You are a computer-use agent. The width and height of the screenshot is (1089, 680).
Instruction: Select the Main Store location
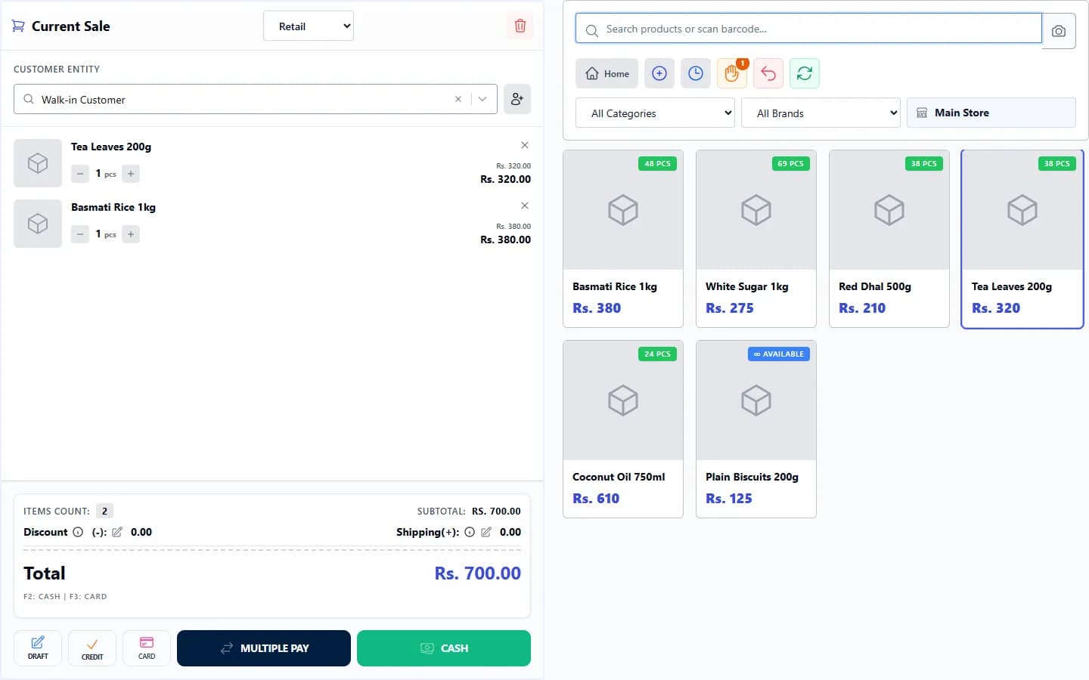[991, 113]
